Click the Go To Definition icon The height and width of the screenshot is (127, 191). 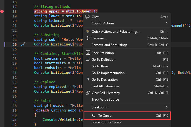pyautogui.click(x=88, y=60)
